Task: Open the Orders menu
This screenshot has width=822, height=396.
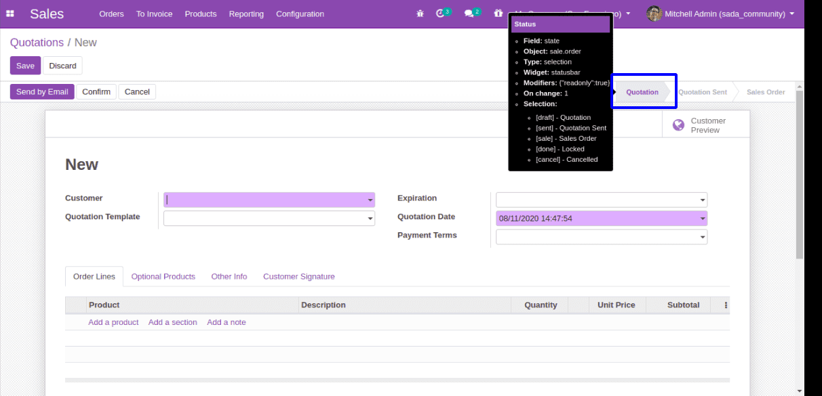Action: coord(112,14)
